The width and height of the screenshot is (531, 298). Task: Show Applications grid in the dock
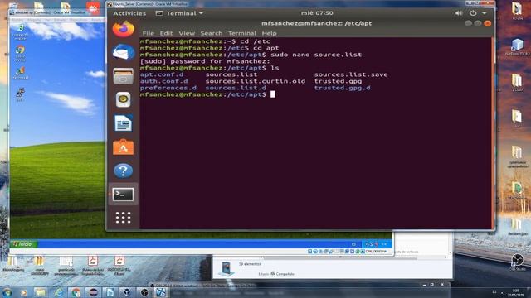pyautogui.click(x=124, y=218)
